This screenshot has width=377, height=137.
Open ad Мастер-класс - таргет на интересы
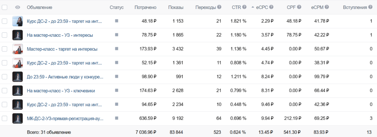pyautogui.click(x=62, y=49)
